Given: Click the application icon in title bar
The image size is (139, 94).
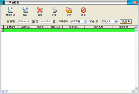Looking at the screenshot, I should (x=3, y=3).
